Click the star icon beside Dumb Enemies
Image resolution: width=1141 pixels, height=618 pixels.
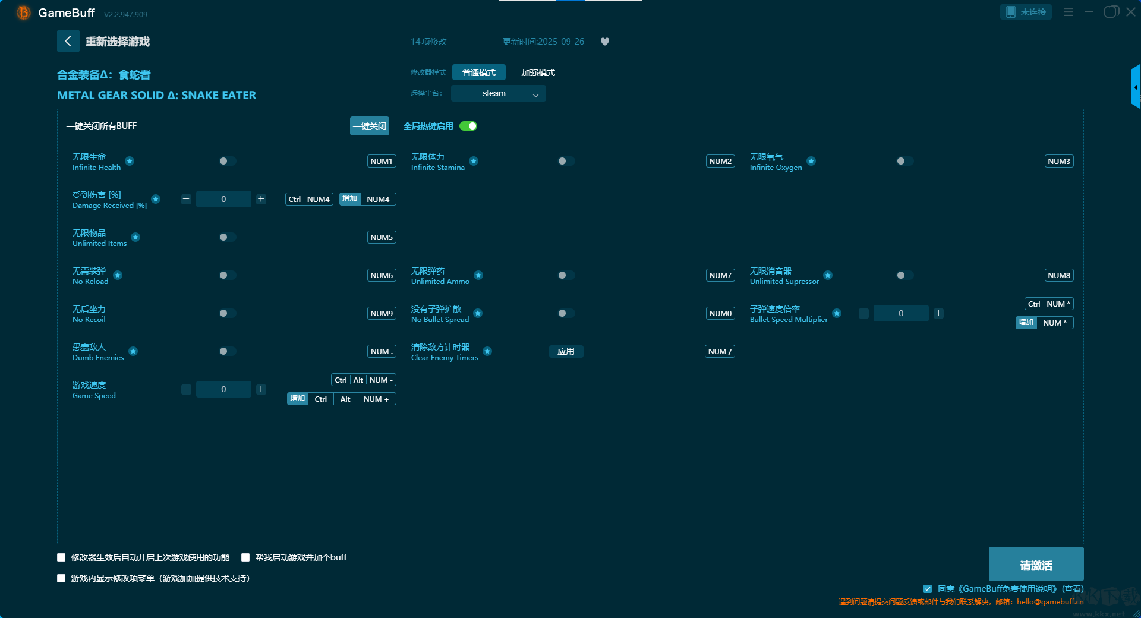click(x=133, y=351)
